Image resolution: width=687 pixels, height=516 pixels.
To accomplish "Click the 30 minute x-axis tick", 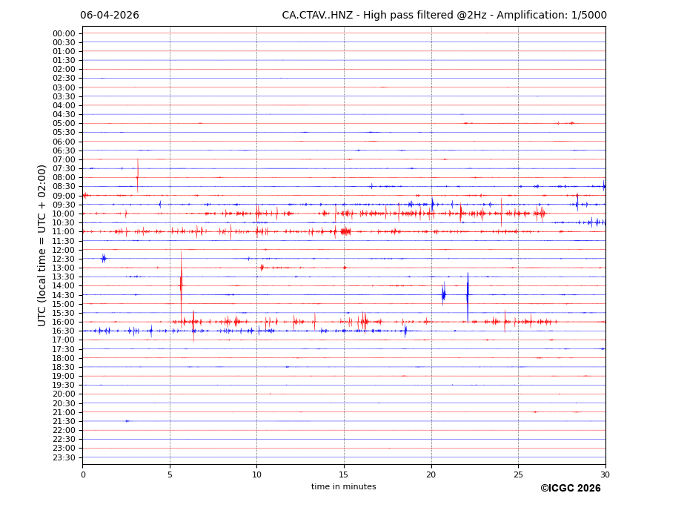I will tap(605, 474).
